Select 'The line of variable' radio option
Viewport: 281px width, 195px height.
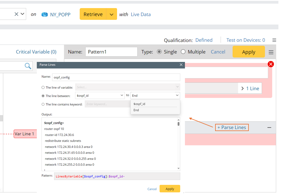coord(43,88)
